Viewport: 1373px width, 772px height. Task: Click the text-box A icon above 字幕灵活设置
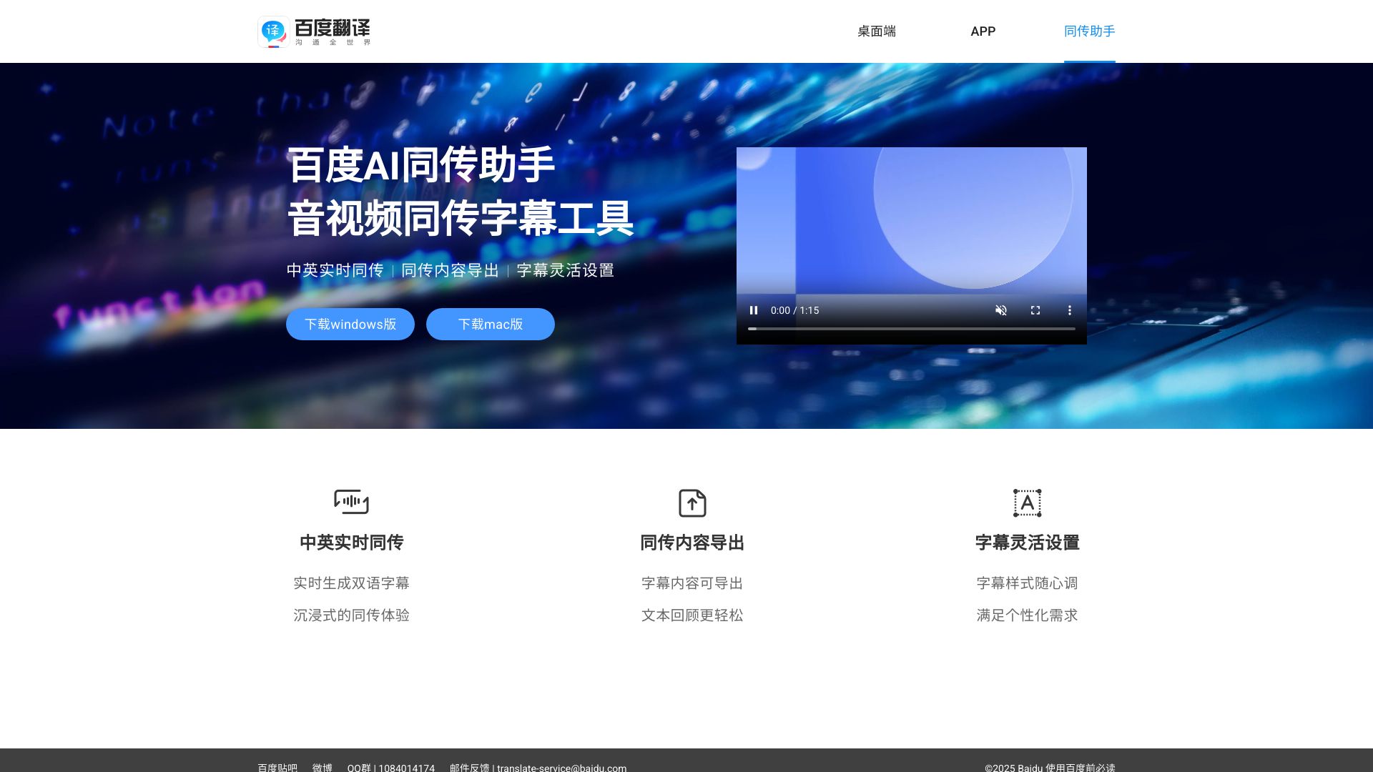[1028, 503]
